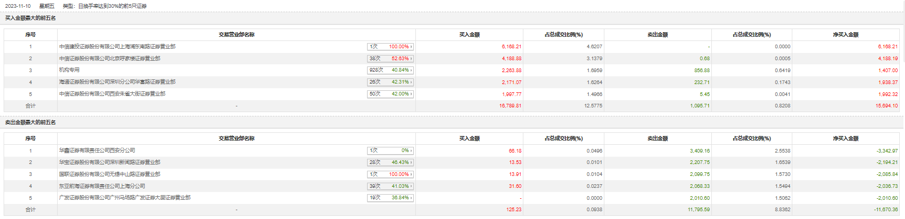
Task: Click the 机构专用 entry
Action: point(70,70)
